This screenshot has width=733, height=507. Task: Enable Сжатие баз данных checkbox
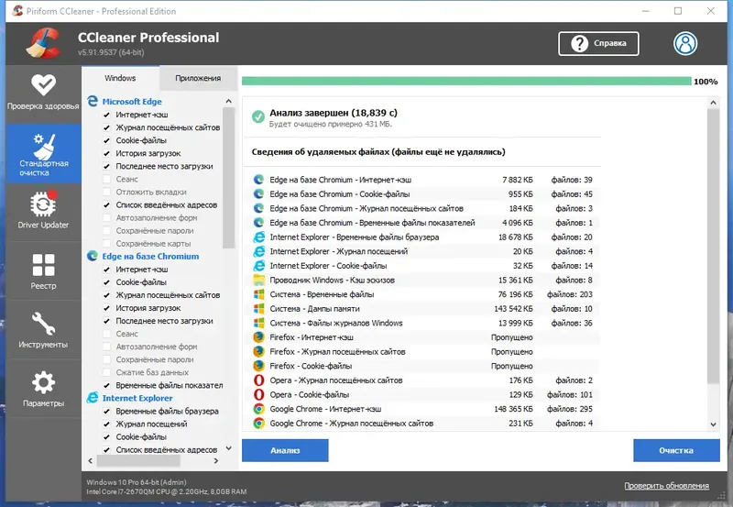point(106,372)
